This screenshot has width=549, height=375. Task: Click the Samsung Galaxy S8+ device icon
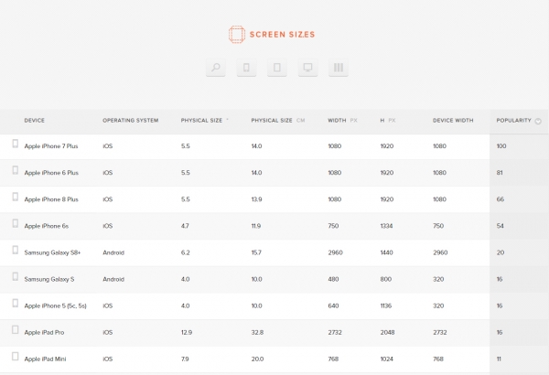pyautogui.click(x=15, y=250)
